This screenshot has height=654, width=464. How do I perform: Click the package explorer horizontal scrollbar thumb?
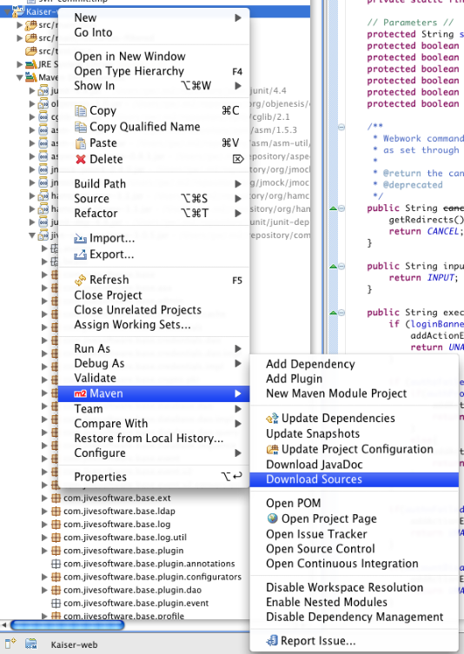click(67, 624)
